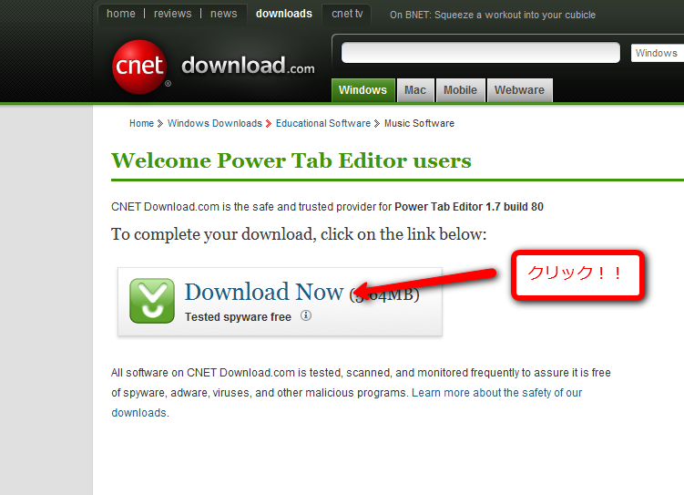Open Educational Software breadcrumb link

pyautogui.click(x=322, y=123)
